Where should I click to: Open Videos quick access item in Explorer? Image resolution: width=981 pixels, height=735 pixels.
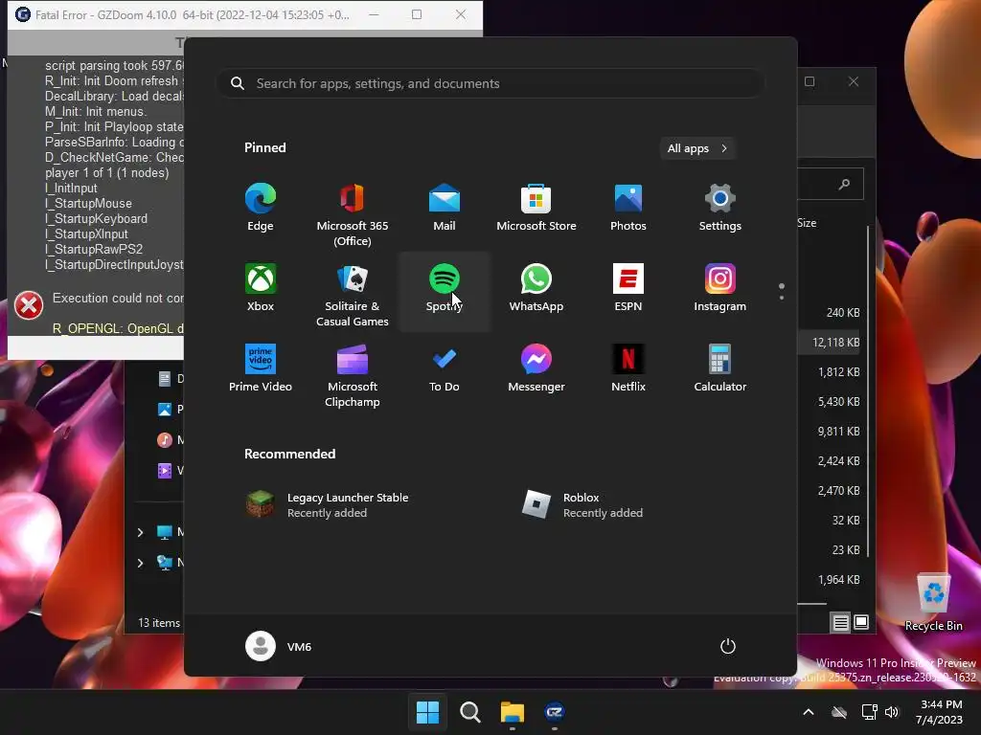[x=170, y=471]
